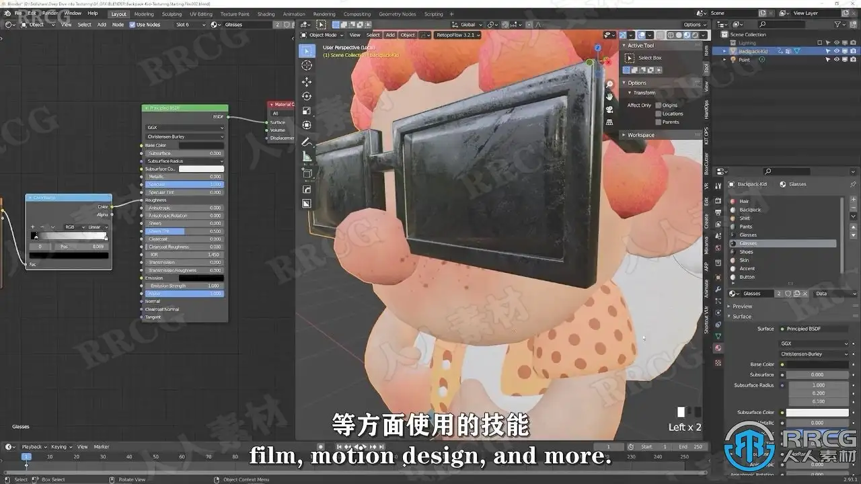Hide Point light via eye icon
Screen dimensions: 861x484
pyautogui.click(x=837, y=60)
